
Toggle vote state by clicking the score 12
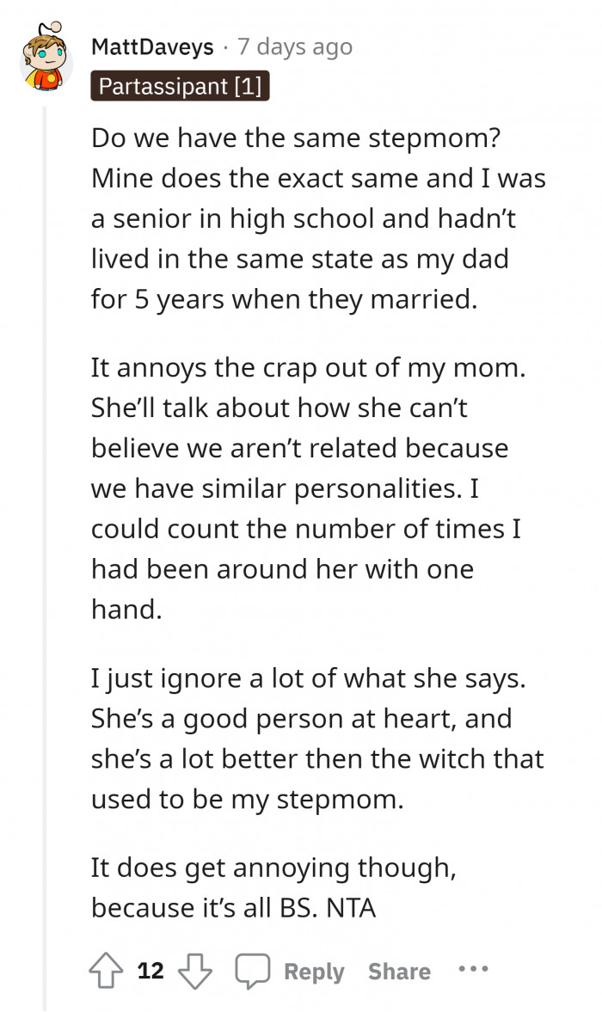point(150,970)
